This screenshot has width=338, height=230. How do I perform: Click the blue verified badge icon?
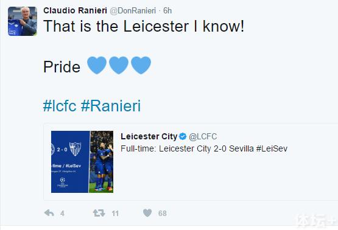183,136
